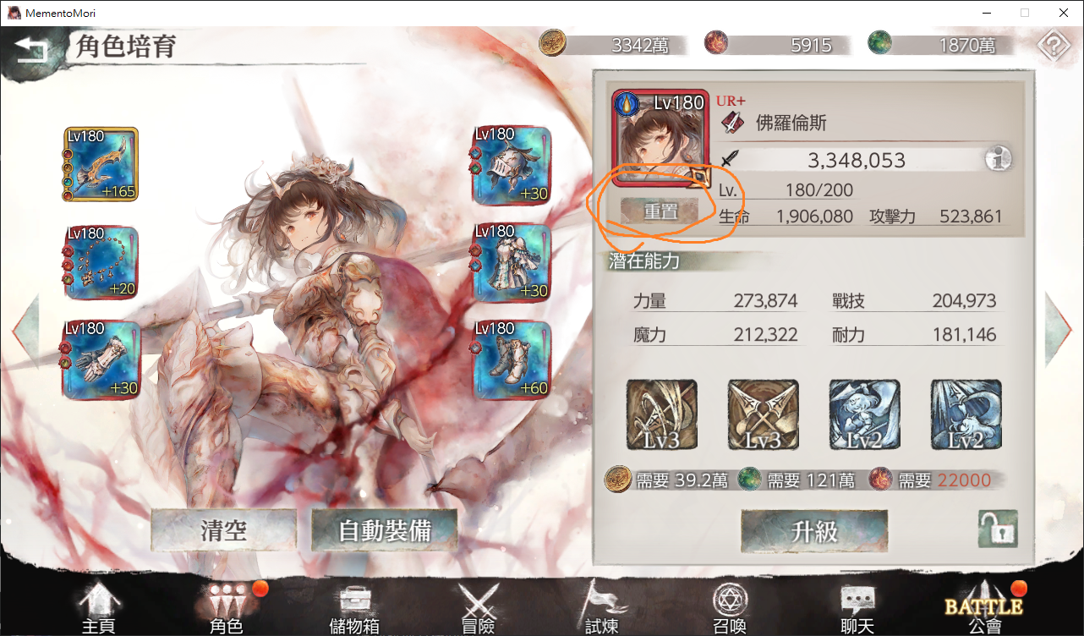The height and width of the screenshot is (636, 1084).
Task: Open the help question mark icon
Action: (x=1053, y=47)
